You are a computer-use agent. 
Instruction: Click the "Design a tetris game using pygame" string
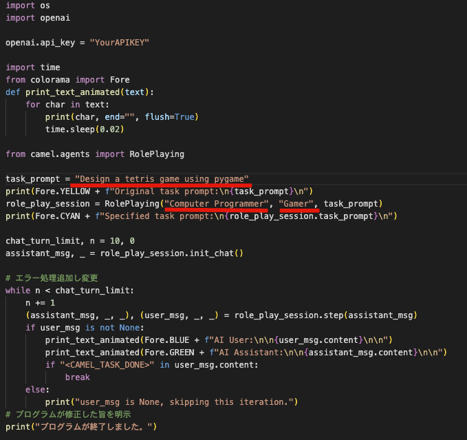tap(162, 179)
